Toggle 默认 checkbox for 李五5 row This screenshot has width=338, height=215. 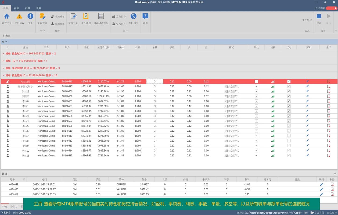(256, 126)
